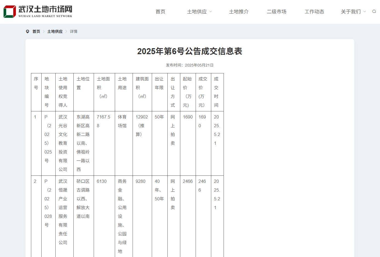Click the 起始价 column header
The height and width of the screenshot is (257, 380).
tap(187, 92)
